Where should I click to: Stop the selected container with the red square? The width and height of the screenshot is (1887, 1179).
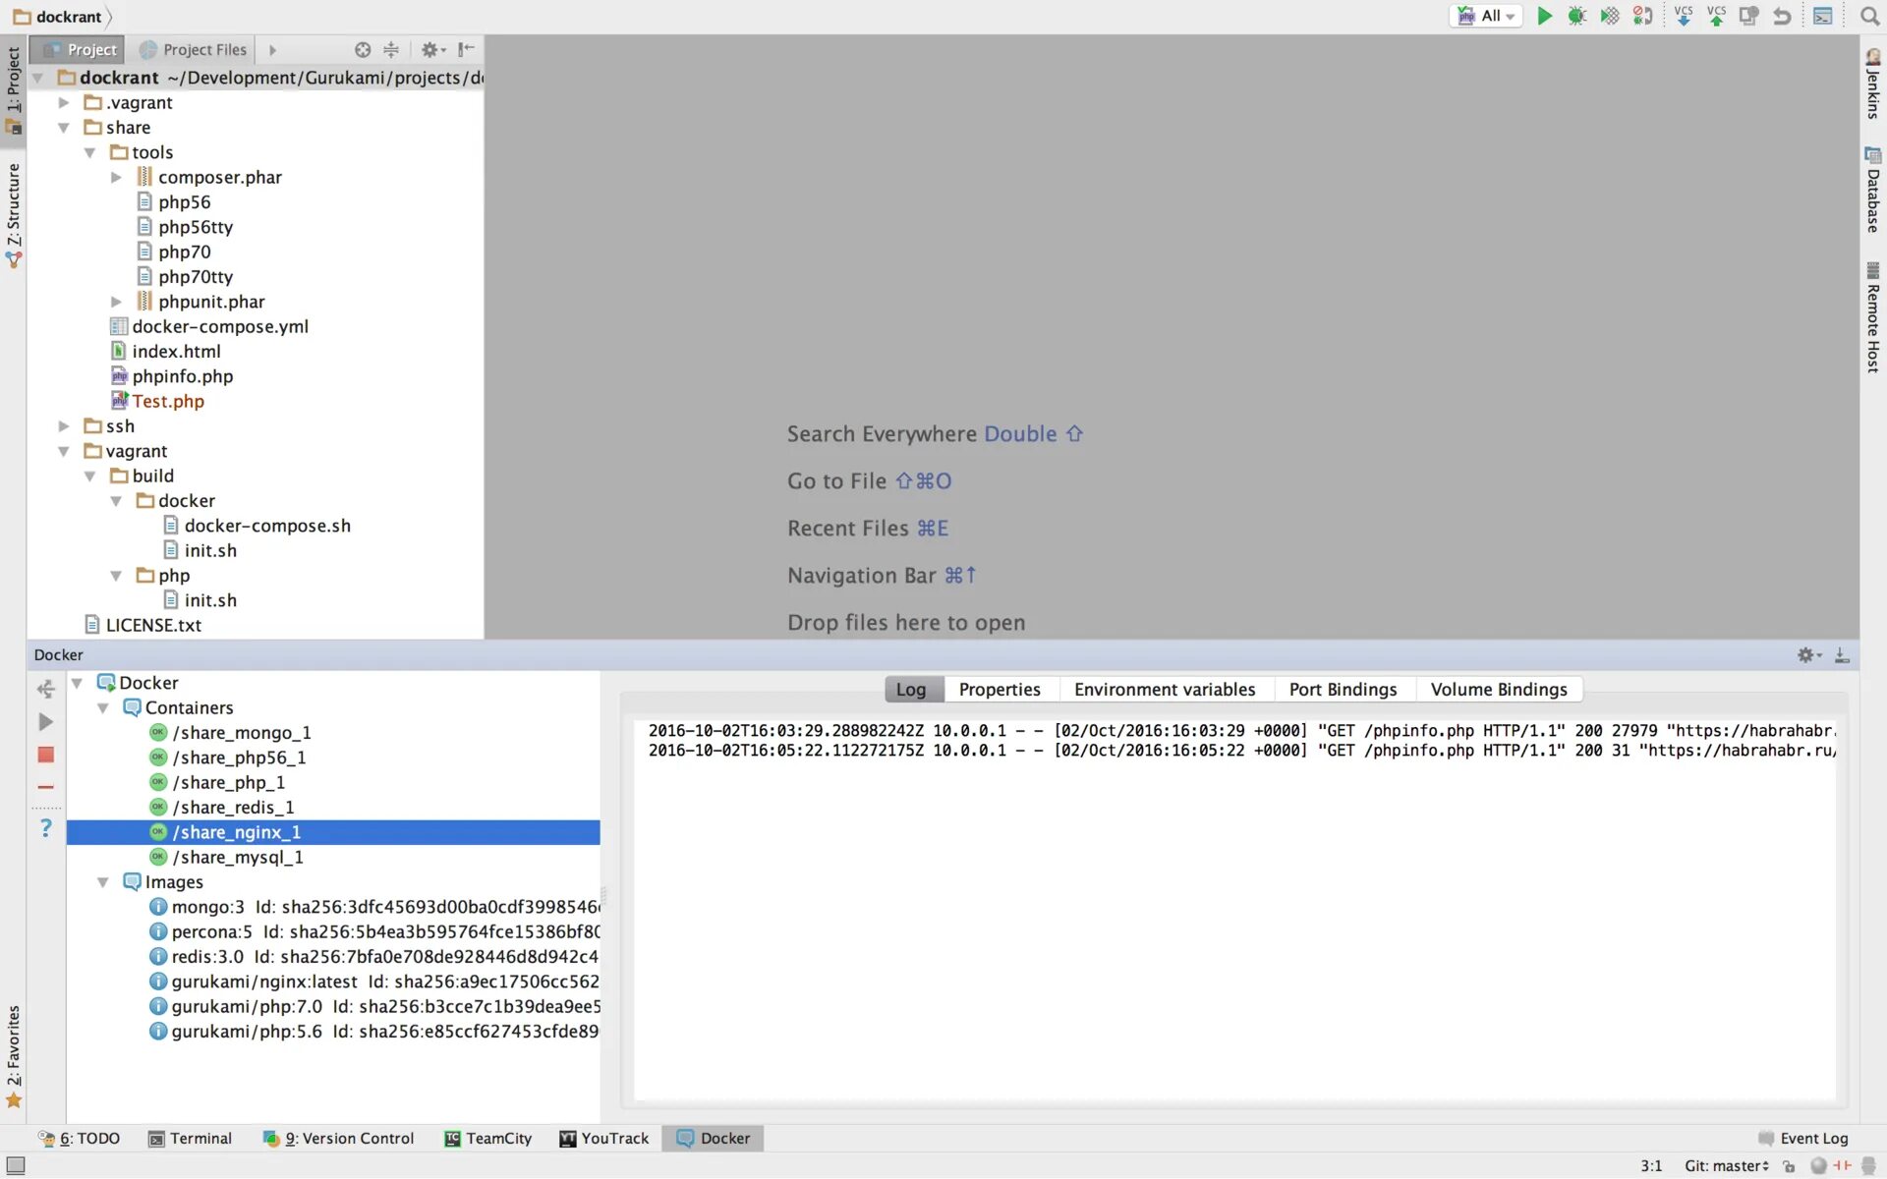pyautogui.click(x=45, y=755)
